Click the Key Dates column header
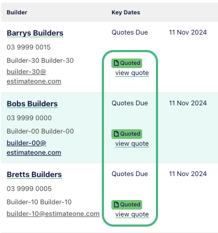 (126, 12)
